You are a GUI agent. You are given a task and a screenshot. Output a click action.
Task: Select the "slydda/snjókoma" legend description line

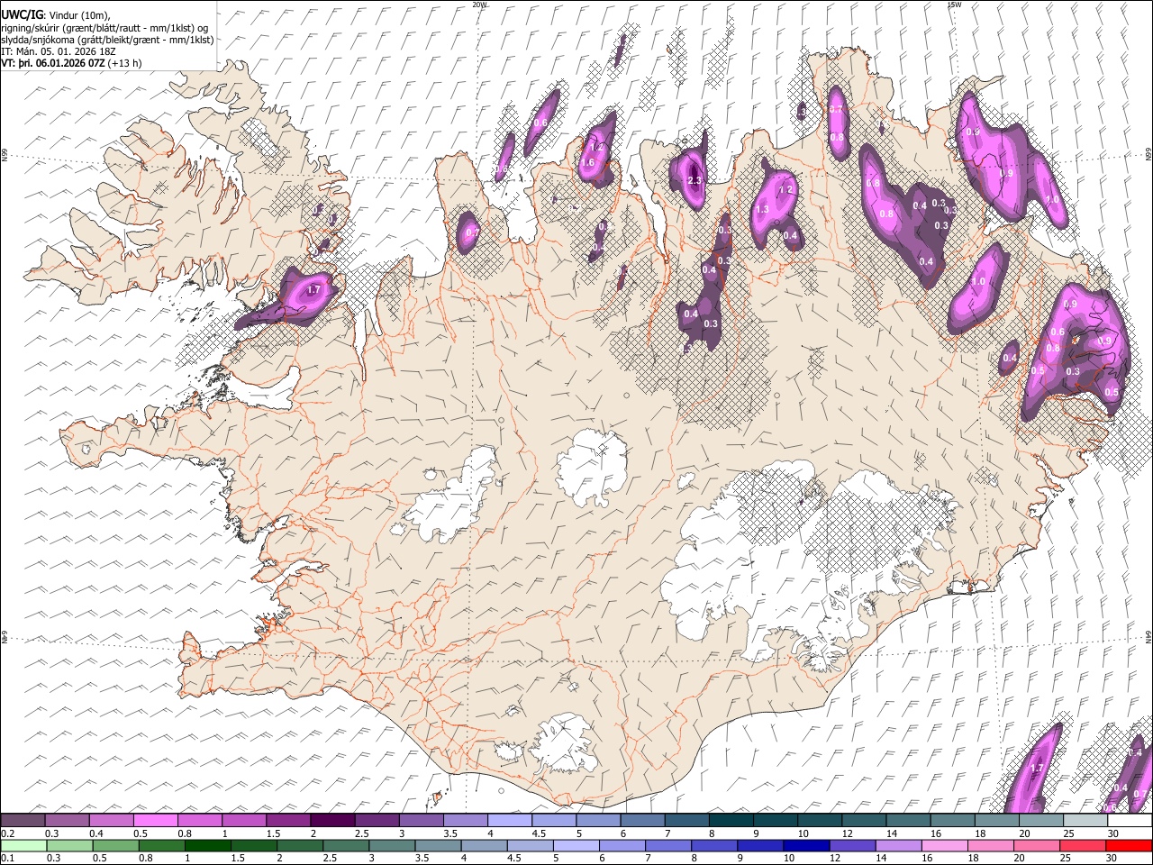107,40
